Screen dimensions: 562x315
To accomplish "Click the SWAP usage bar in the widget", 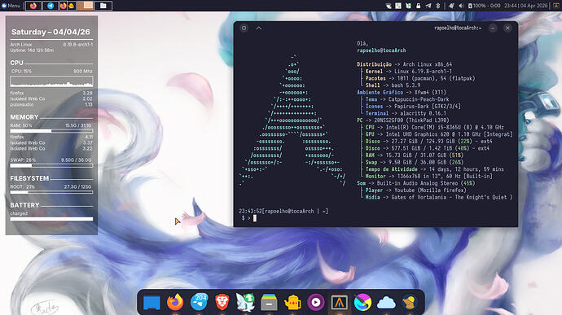I will coord(51,165).
